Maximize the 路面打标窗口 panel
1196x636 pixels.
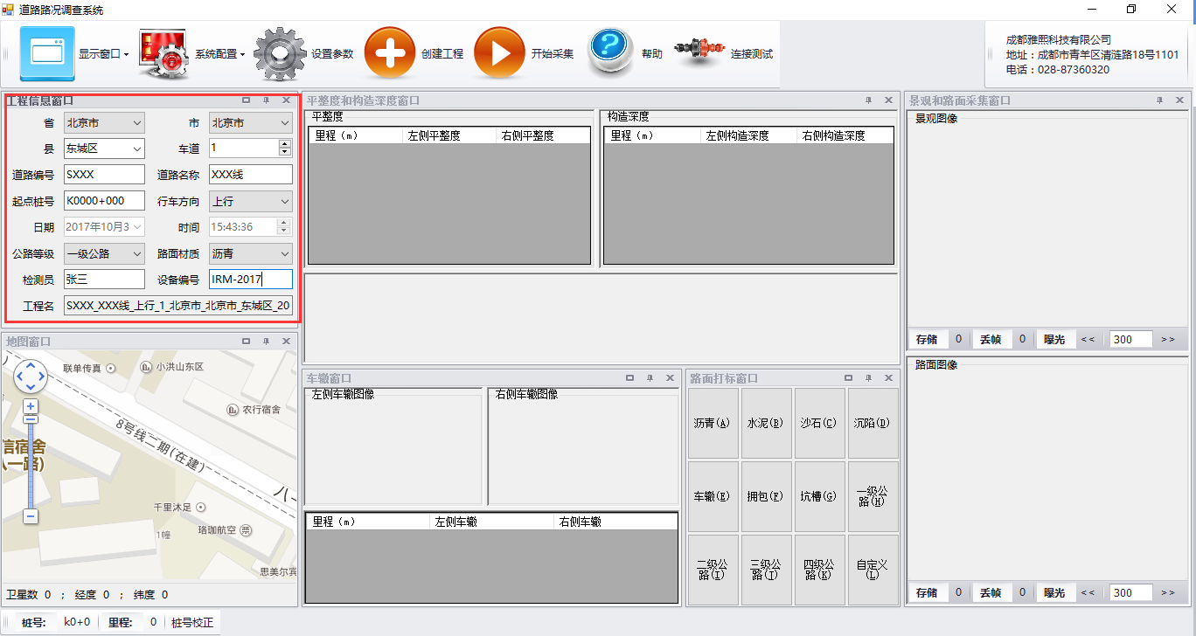coord(848,378)
